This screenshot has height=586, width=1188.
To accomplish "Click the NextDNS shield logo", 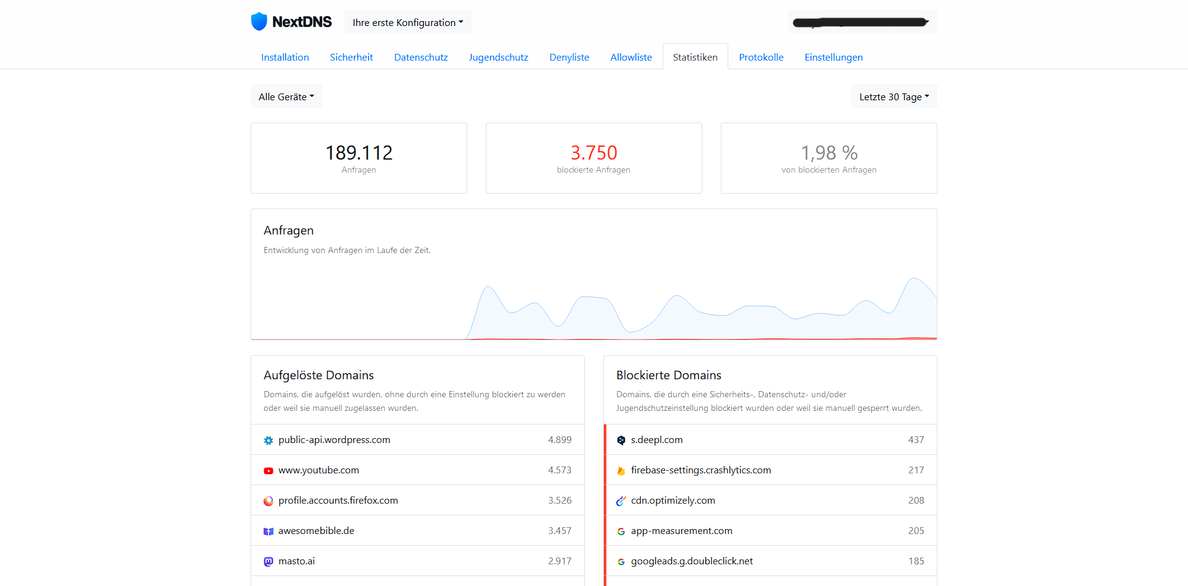I will [x=259, y=22].
